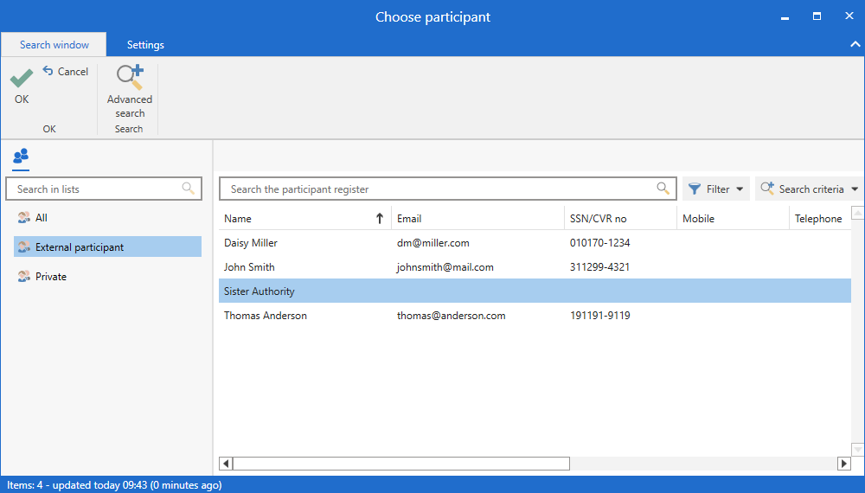Select the Private participant list
The height and width of the screenshot is (493, 865).
pos(51,277)
